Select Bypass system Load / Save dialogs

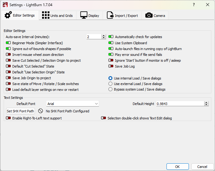tap(110, 89)
